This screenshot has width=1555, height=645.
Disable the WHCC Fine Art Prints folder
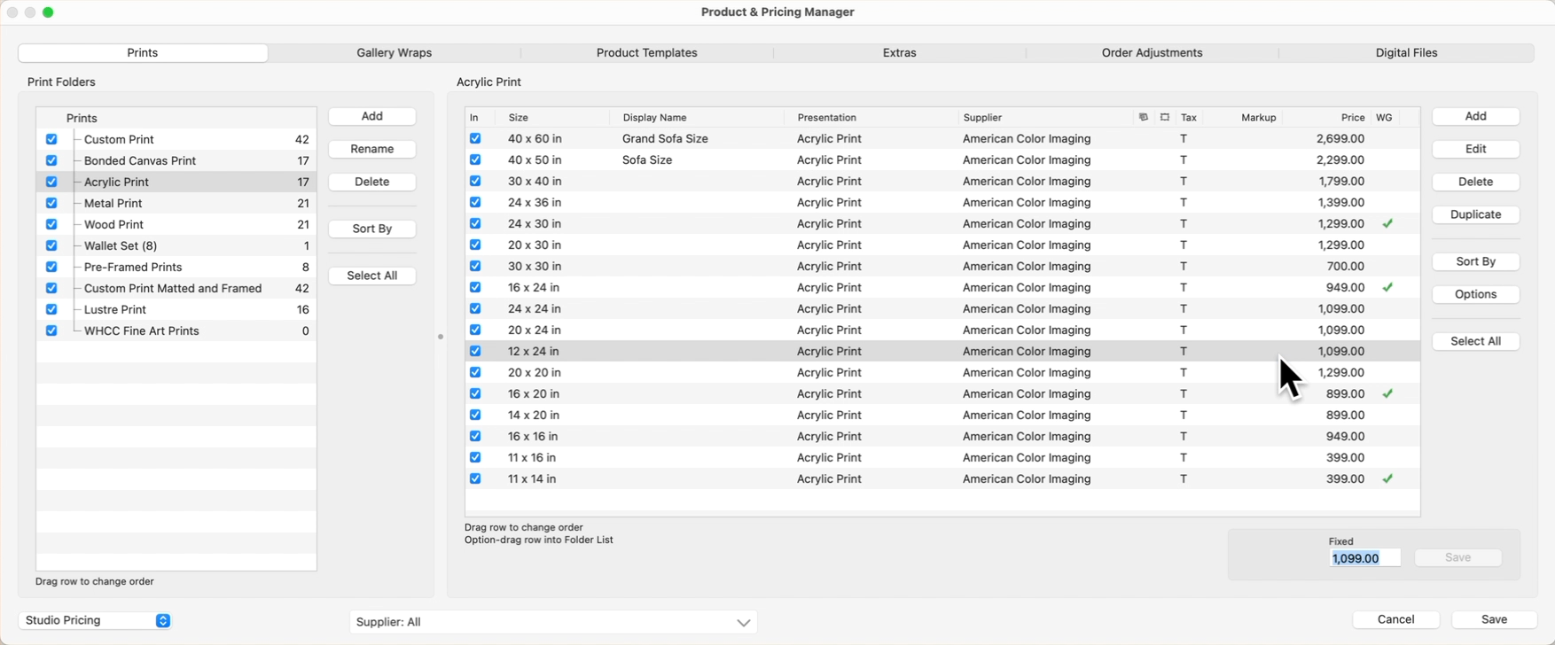[51, 331]
